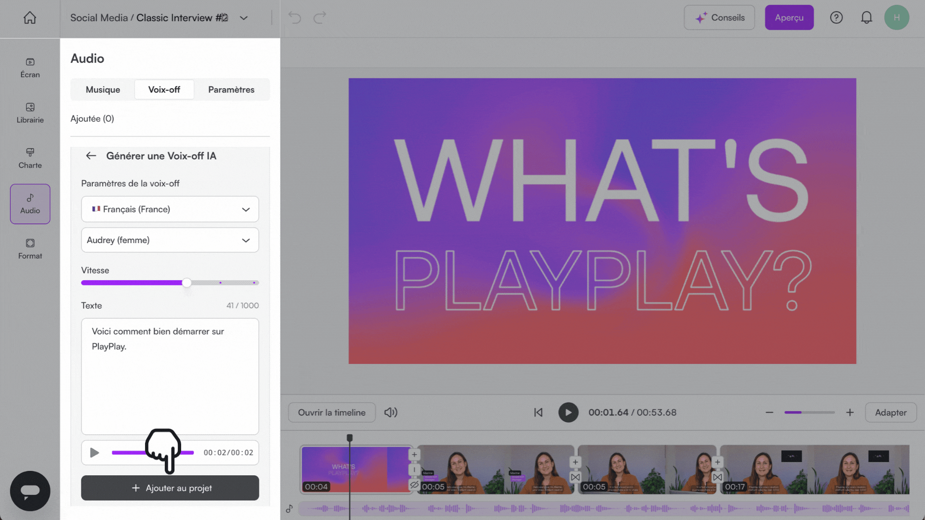Expand the Français (France) language dropdown

pos(170,209)
